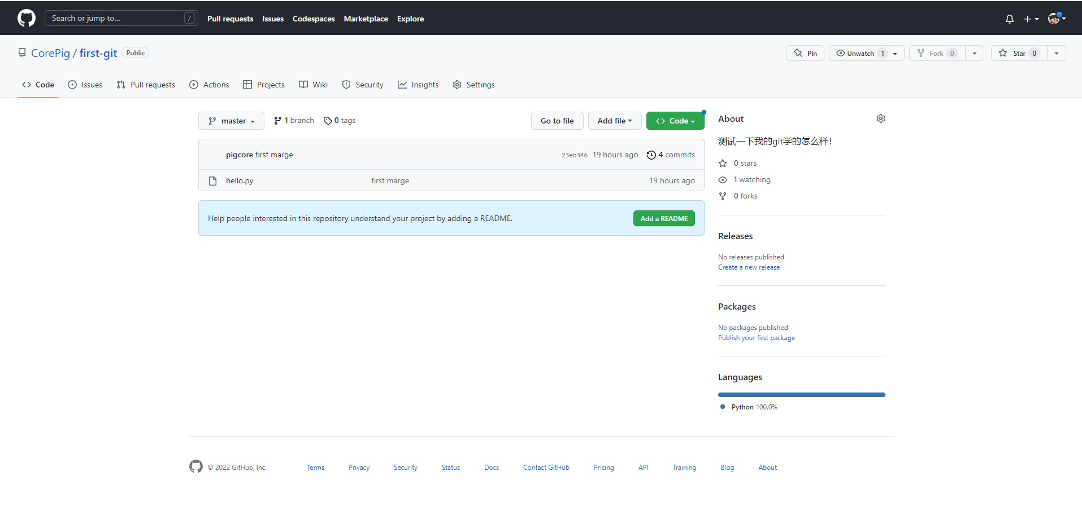Toggle Unwatch for the repository

(867, 53)
